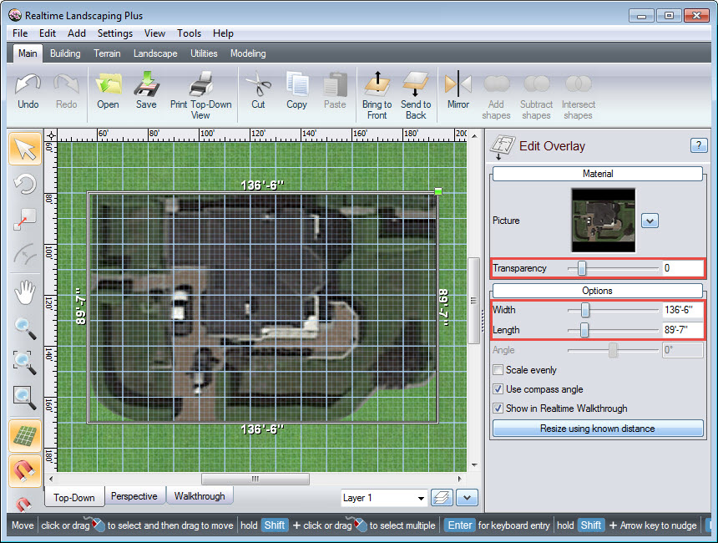The height and width of the screenshot is (543, 718).
Task: Open the Edit menu
Action: (x=47, y=33)
